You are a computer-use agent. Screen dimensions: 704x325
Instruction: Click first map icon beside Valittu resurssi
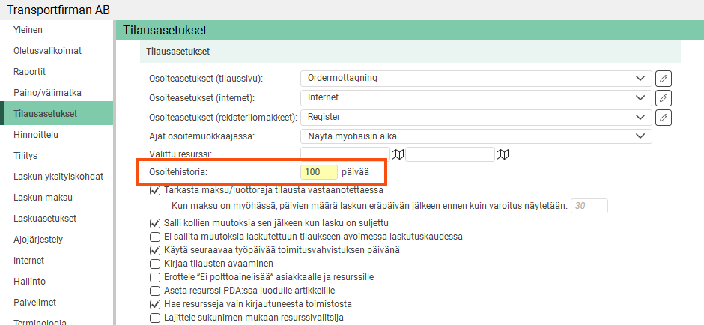(x=398, y=154)
